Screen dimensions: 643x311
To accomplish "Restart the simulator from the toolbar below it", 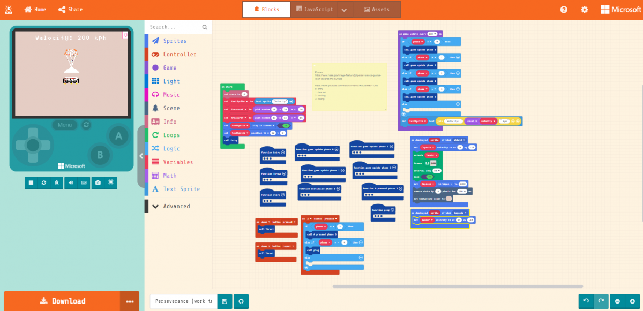I will 44,183.
